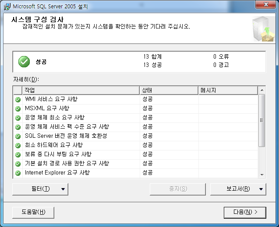Viewport: 279px width, 227px height.
Task: Click the check icon for SQL Server 버전 운영 체제 호환성
Action: pos(18,136)
